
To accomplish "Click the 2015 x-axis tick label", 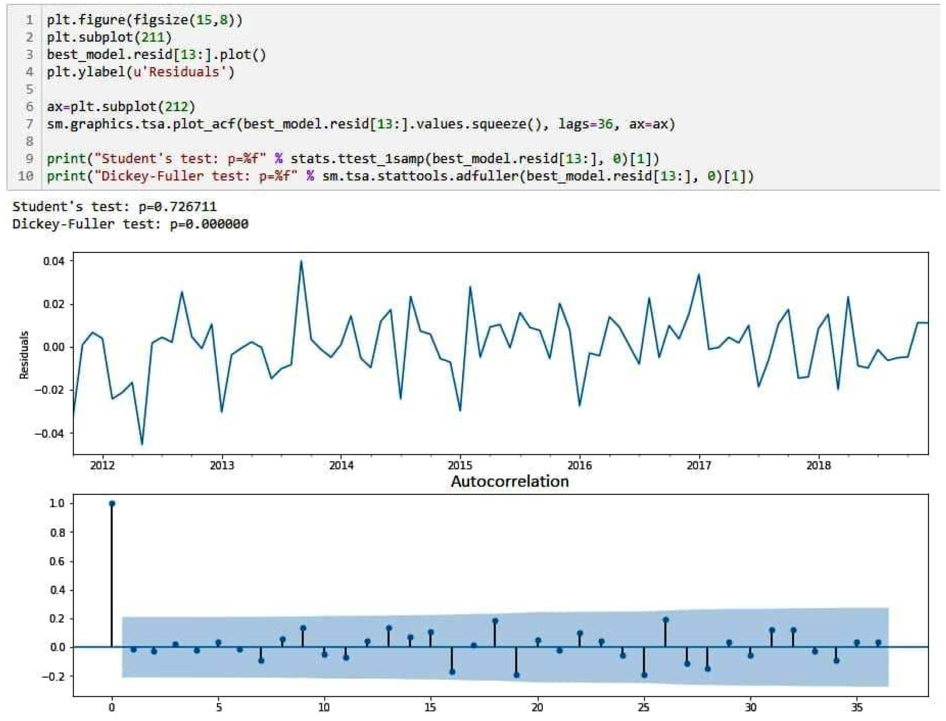I will [x=460, y=465].
